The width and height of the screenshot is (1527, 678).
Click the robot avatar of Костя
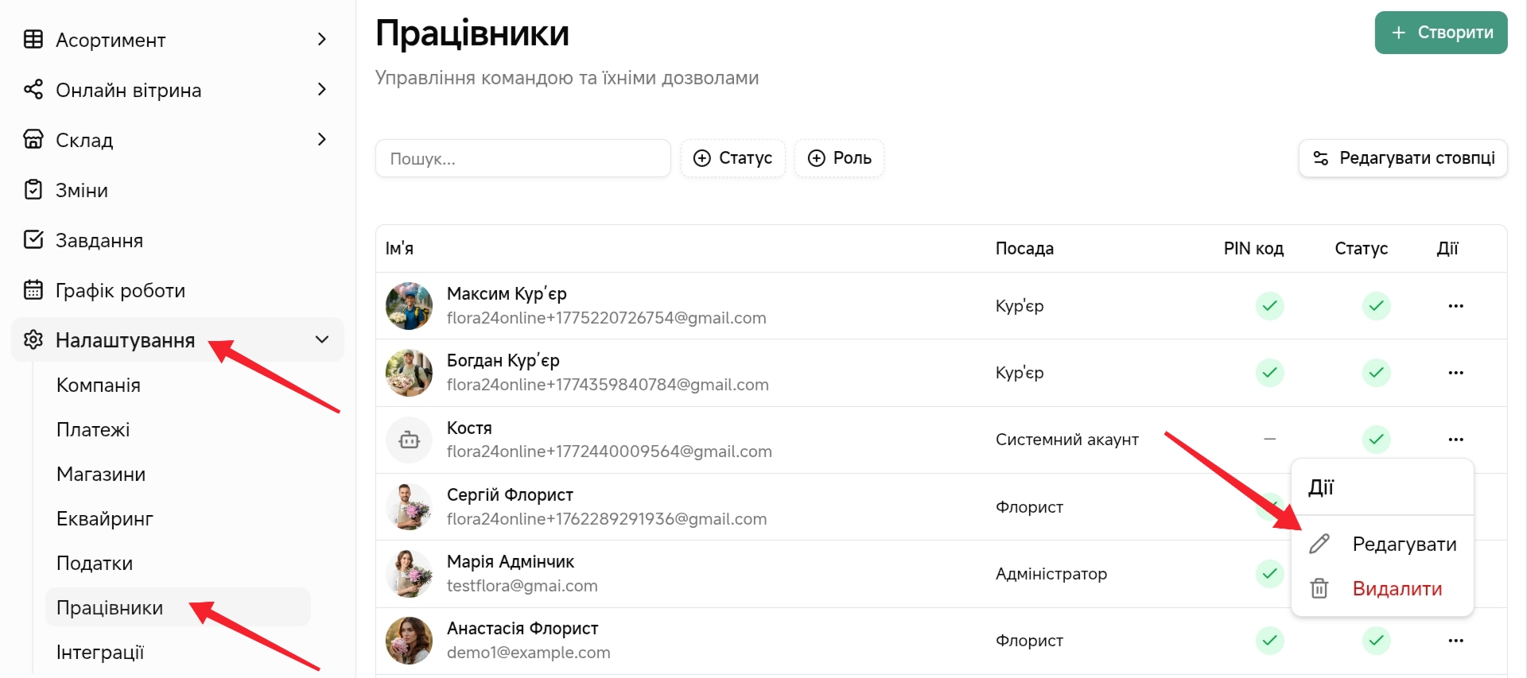click(x=409, y=440)
